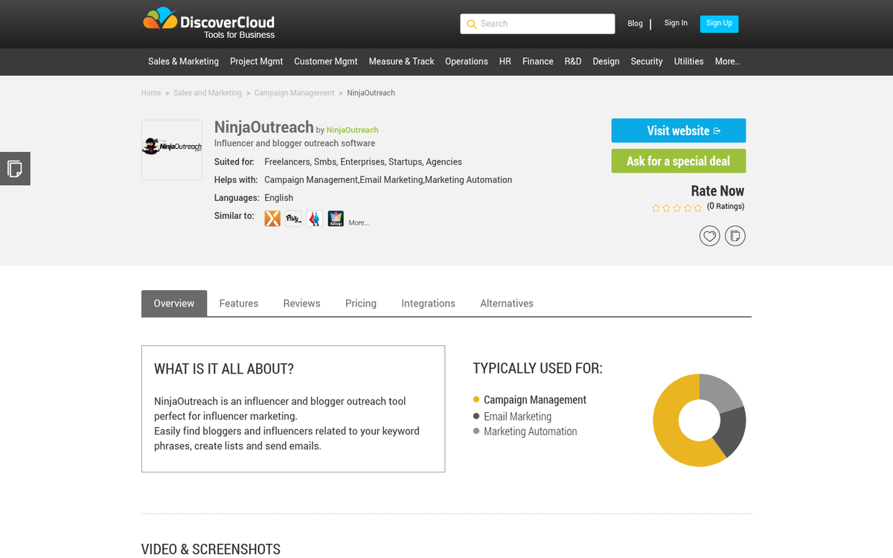This screenshot has width=893, height=558.
Task: Click the Pling similar-app icon
Action: [293, 218]
